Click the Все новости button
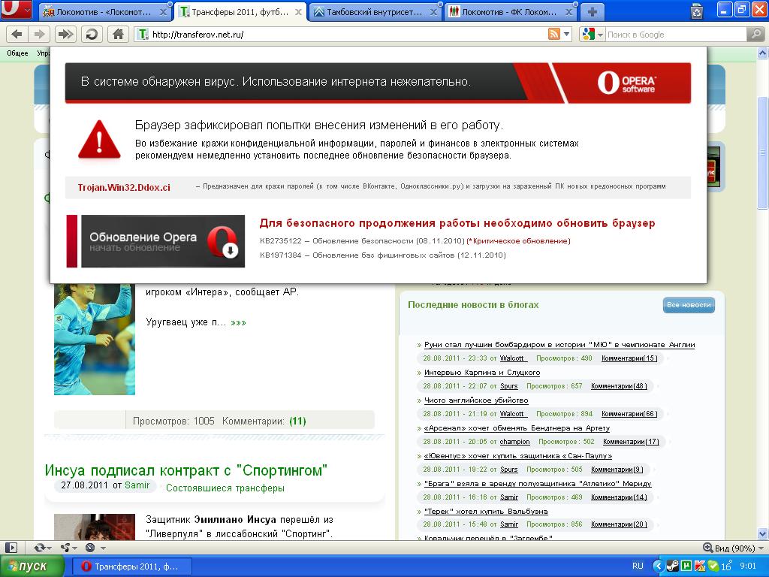Screen dimensions: 769x577 (x=689, y=305)
